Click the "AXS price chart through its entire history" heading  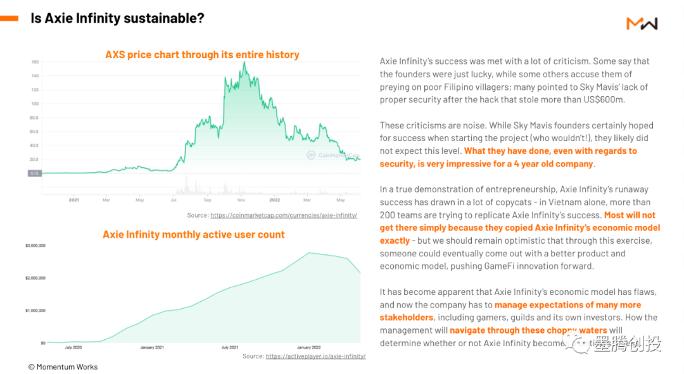pyautogui.click(x=202, y=54)
